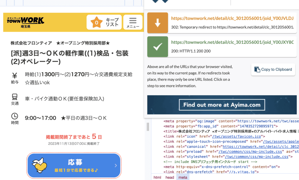Click the yen salary icon
Image resolution: width=299 pixels, height=180 pixels.
point(15,76)
